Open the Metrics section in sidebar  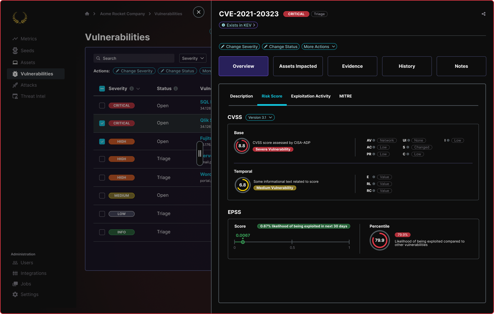click(29, 39)
